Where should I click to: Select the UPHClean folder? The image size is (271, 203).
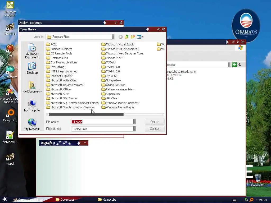(x=110, y=98)
